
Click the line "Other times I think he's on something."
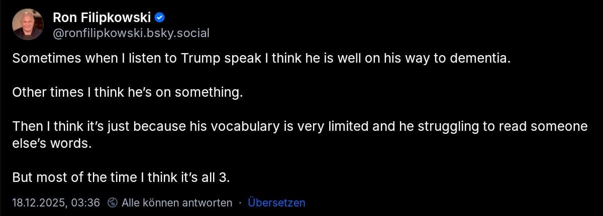pyautogui.click(x=127, y=93)
